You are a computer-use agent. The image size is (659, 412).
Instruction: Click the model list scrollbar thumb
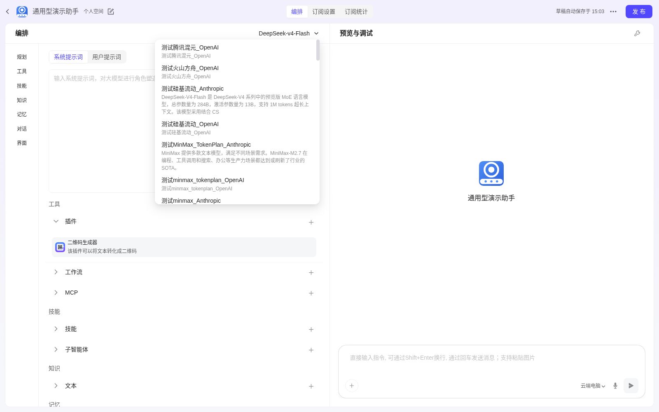(x=318, y=50)
